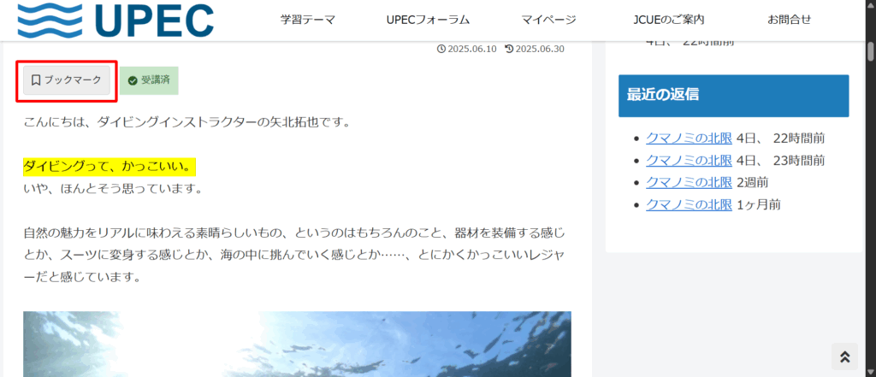This screenshot has height=377, width=876.
Task: Click the clock icon beside 2025.06.10
Action: [441, 49]
